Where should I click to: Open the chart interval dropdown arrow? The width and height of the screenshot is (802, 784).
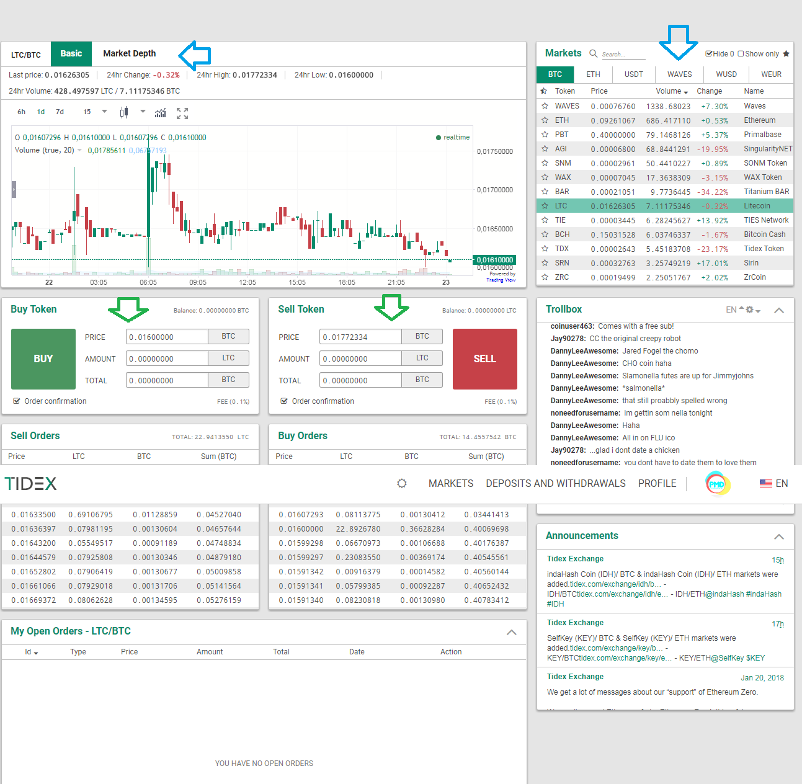tap(104, 112)
